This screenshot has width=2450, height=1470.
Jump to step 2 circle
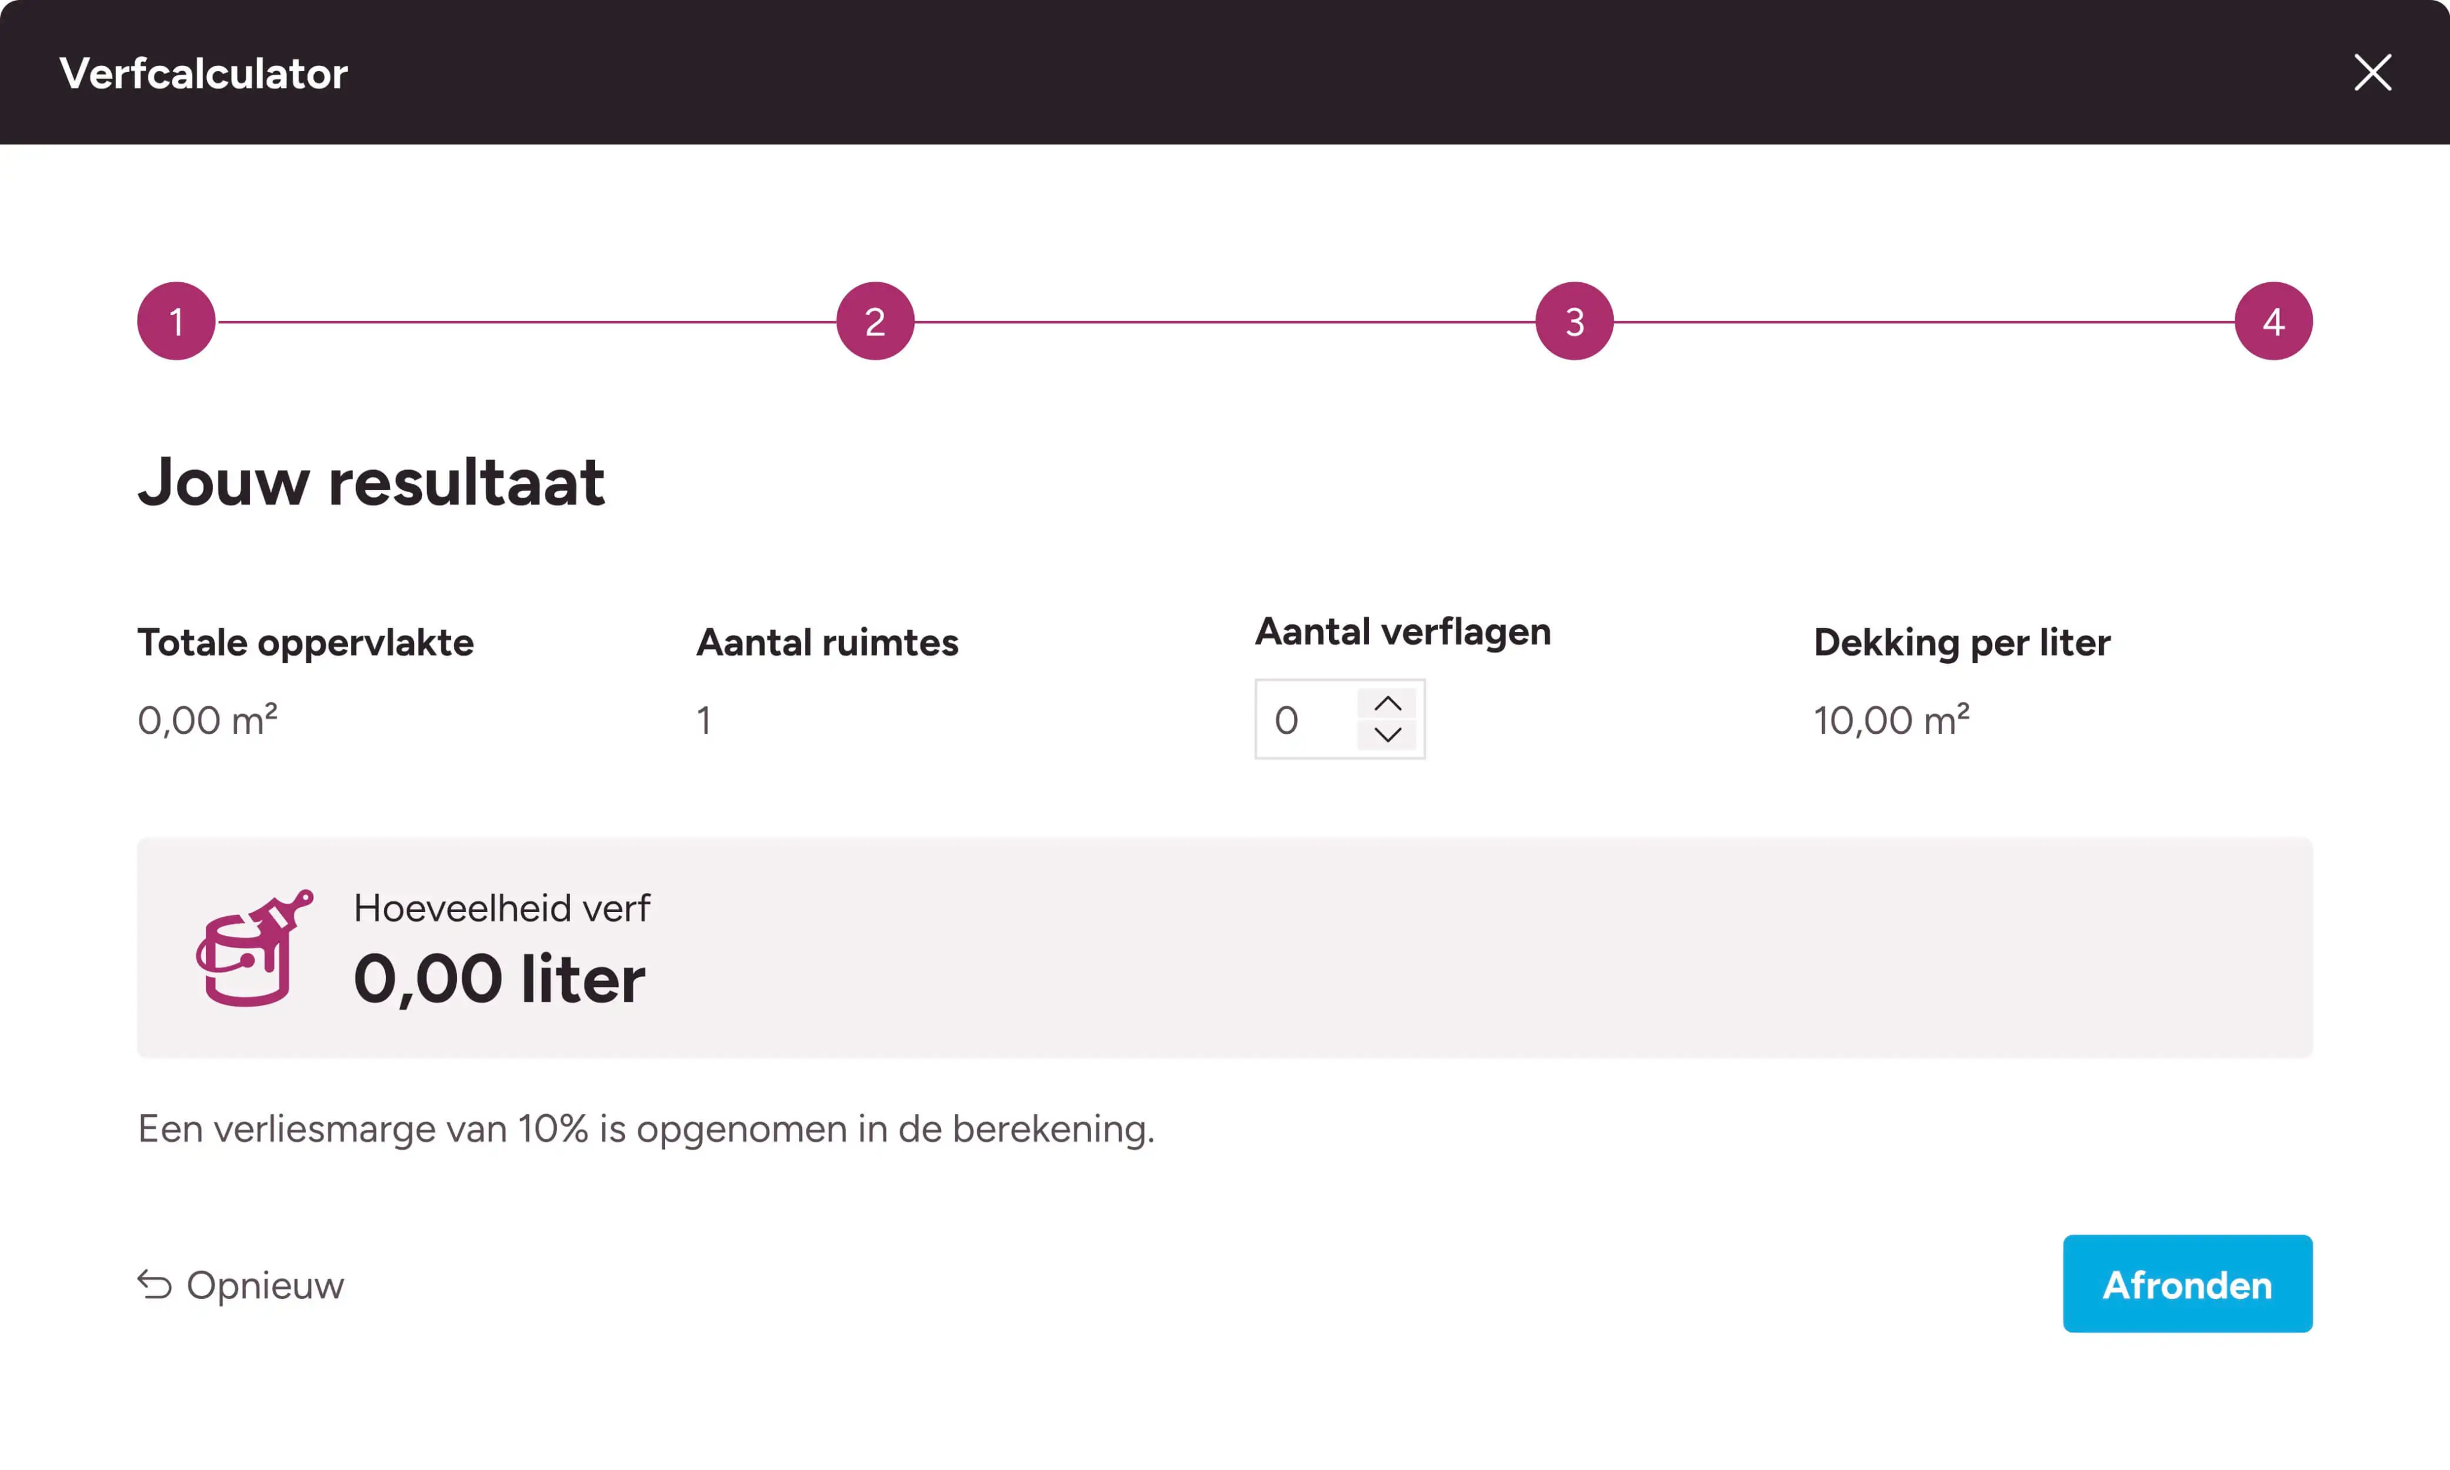click(875, 321)
